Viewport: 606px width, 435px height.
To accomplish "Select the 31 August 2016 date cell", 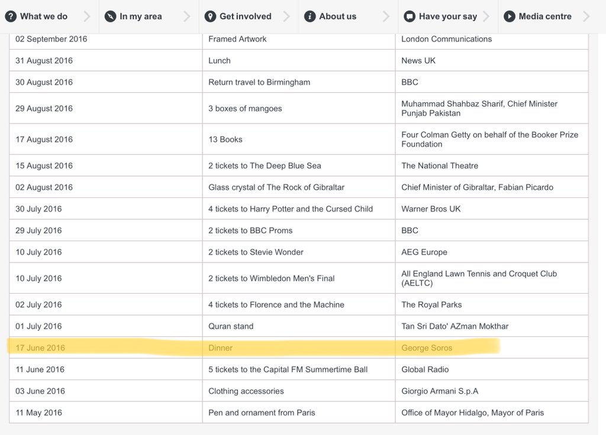I will pyautogui.click(x=106, y=60).
